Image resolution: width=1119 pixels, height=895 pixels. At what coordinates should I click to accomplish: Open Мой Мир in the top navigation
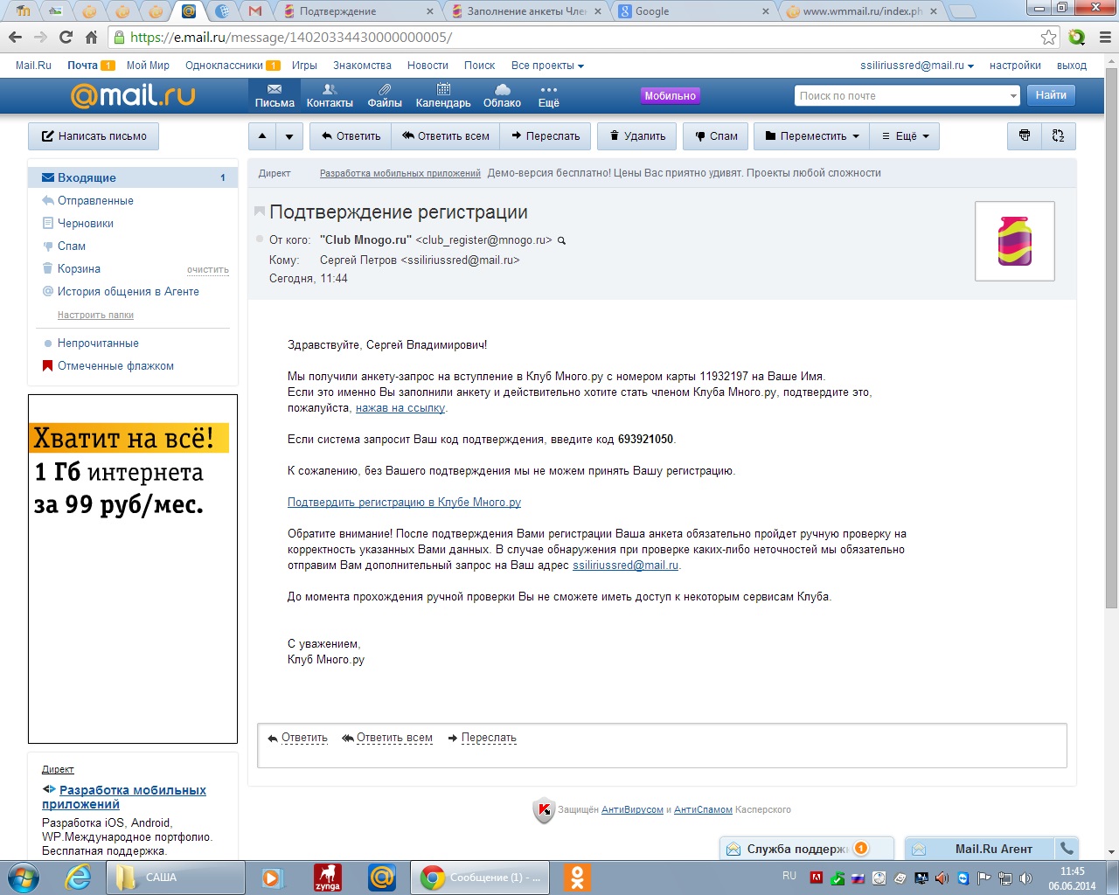pyautogui.click(x=148, y=66)
